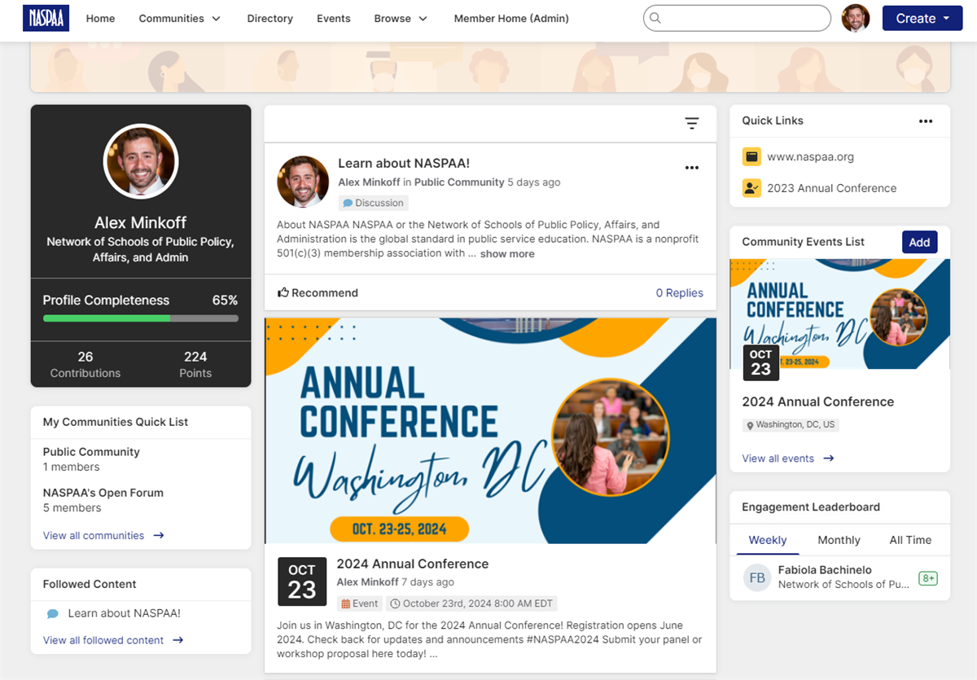
Task: Click the Annual Conference banner image in feed
Action: click(x=491, y=430)
